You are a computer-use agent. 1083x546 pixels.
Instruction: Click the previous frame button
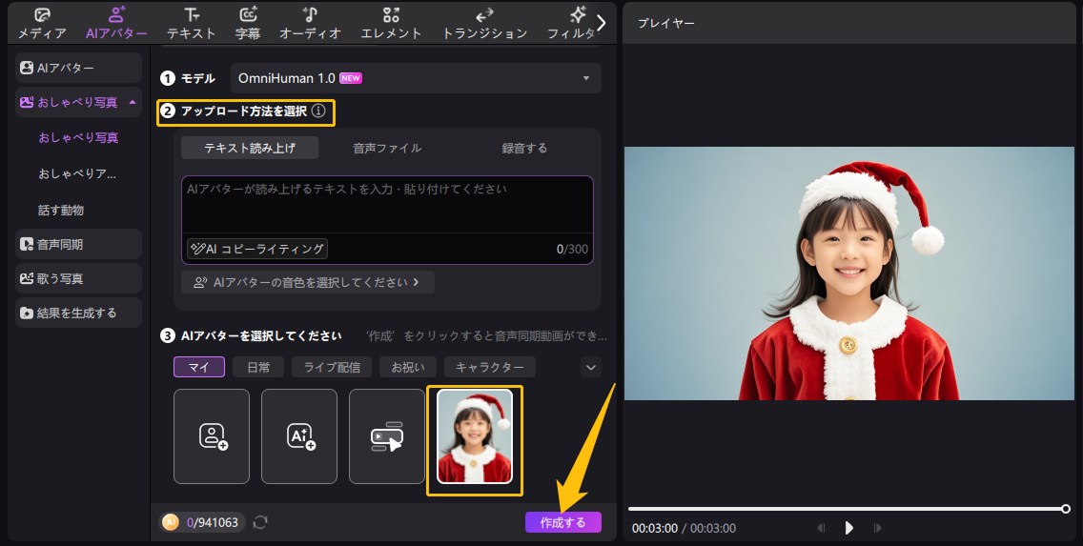point(821,528)
